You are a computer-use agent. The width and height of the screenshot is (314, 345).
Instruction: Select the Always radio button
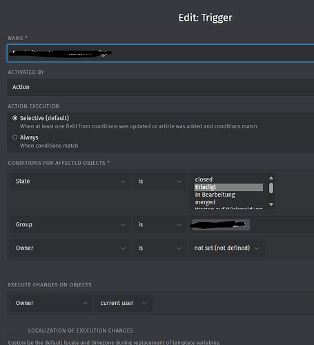tap(14, 137)
